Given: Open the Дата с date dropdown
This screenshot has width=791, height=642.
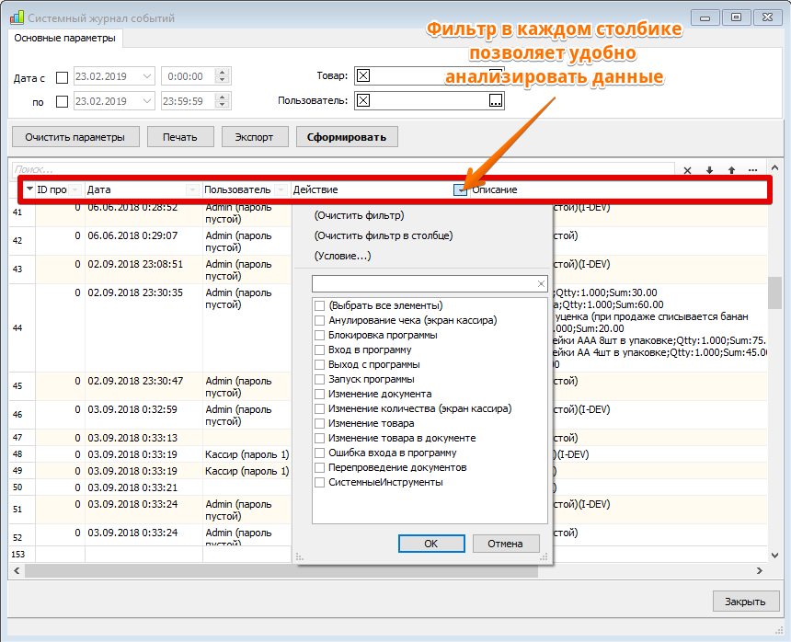Looking at the screenshot, I should [x=147, y=76].
